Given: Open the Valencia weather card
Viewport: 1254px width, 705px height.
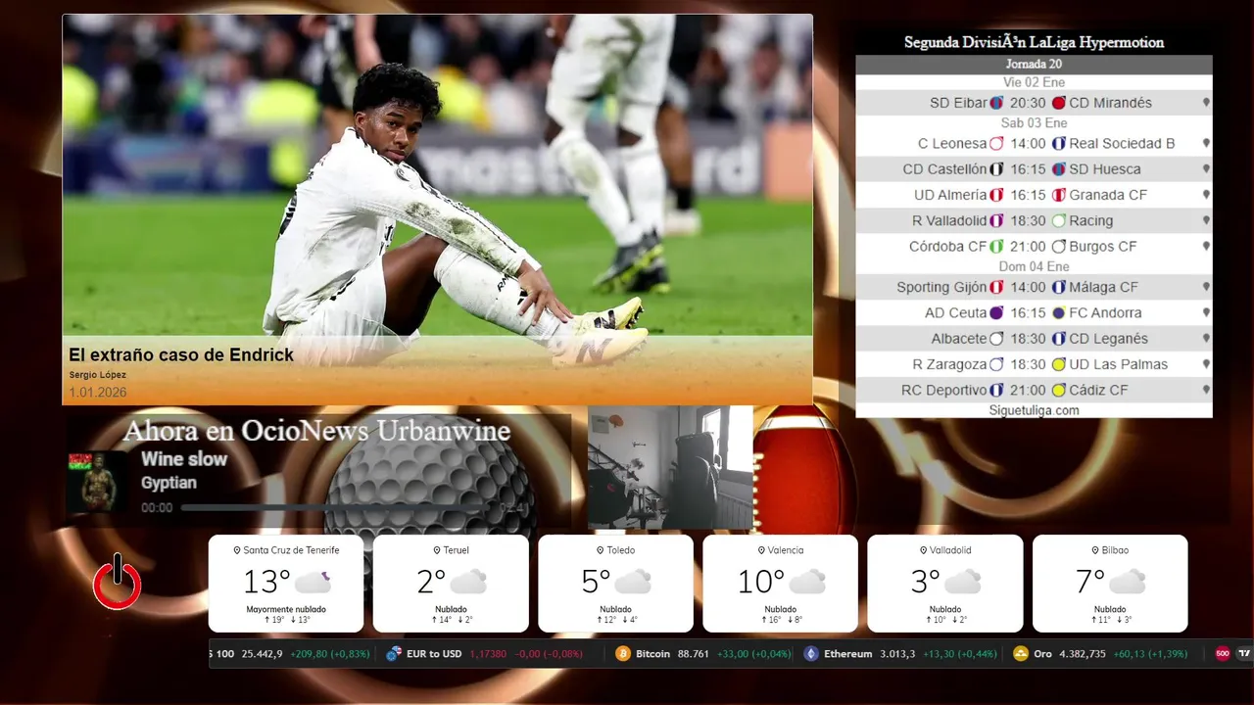Looking at the screenshot, I should coord(781,584).
